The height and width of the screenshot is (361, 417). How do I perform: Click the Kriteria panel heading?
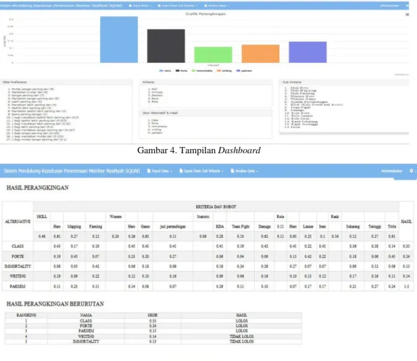coord(148,82)
